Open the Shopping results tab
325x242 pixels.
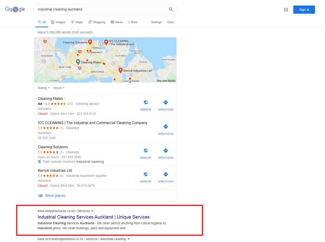coord(97,22)
